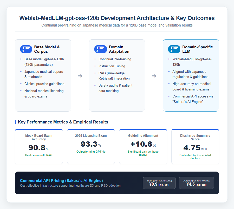Select the 4.75 /5.0 score value
The width and height of the screenshot is (234, 209).
pos(195,148)
